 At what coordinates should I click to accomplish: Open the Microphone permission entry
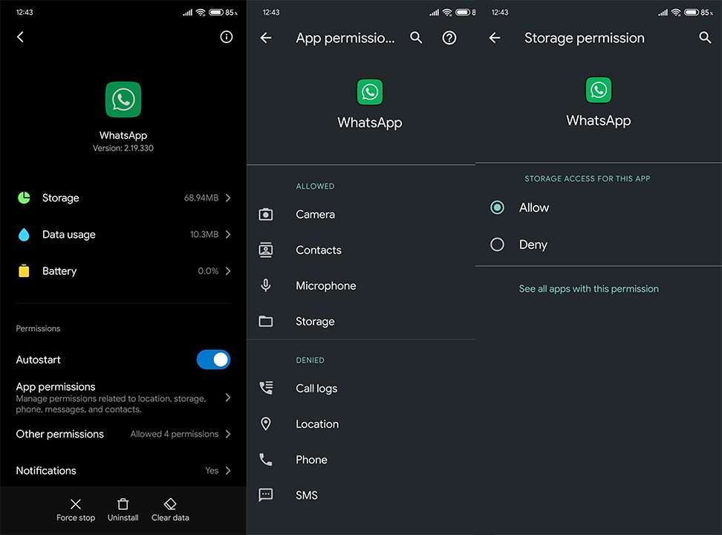[x=360, y=285]
